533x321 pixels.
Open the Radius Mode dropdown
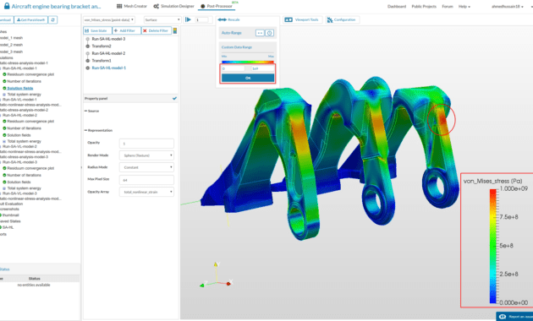[146, 167]
